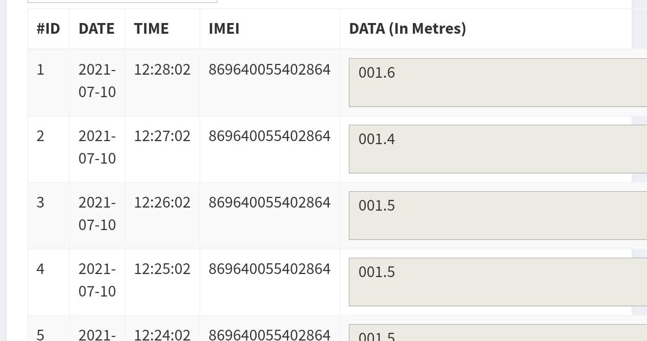Image resolution: width=647 pixels, height=341 pixels.
Task: Focus the input box above the table
Action: coord(122,1)
